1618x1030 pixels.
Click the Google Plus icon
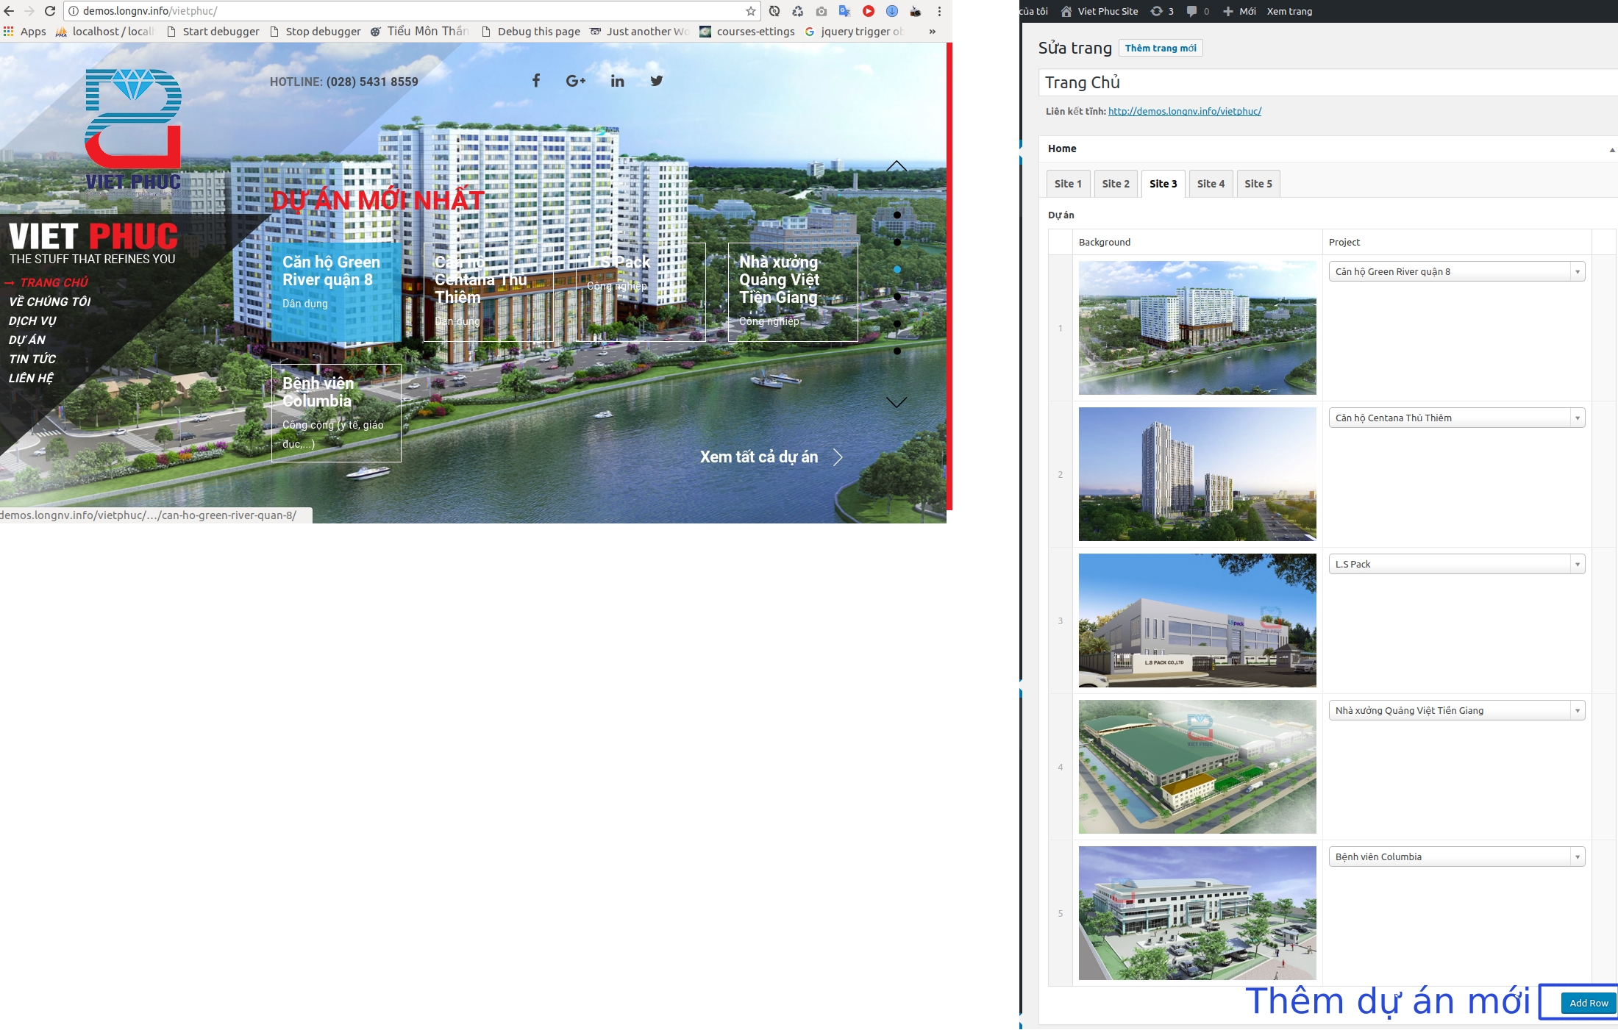click(x=575, y=81)
